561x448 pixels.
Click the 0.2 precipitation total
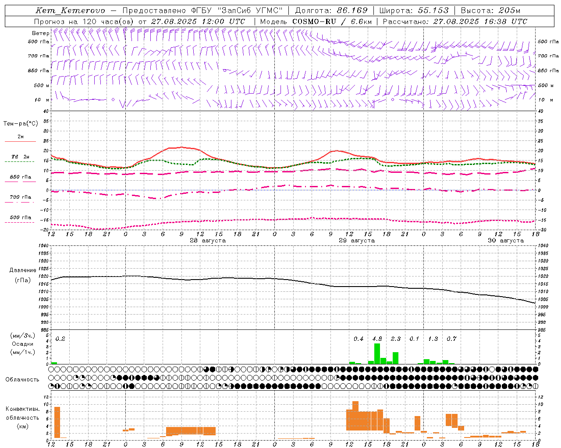click(x=60, y=339)
